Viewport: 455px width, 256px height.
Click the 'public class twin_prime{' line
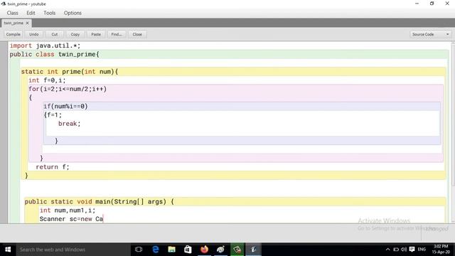tap(54, 54)
